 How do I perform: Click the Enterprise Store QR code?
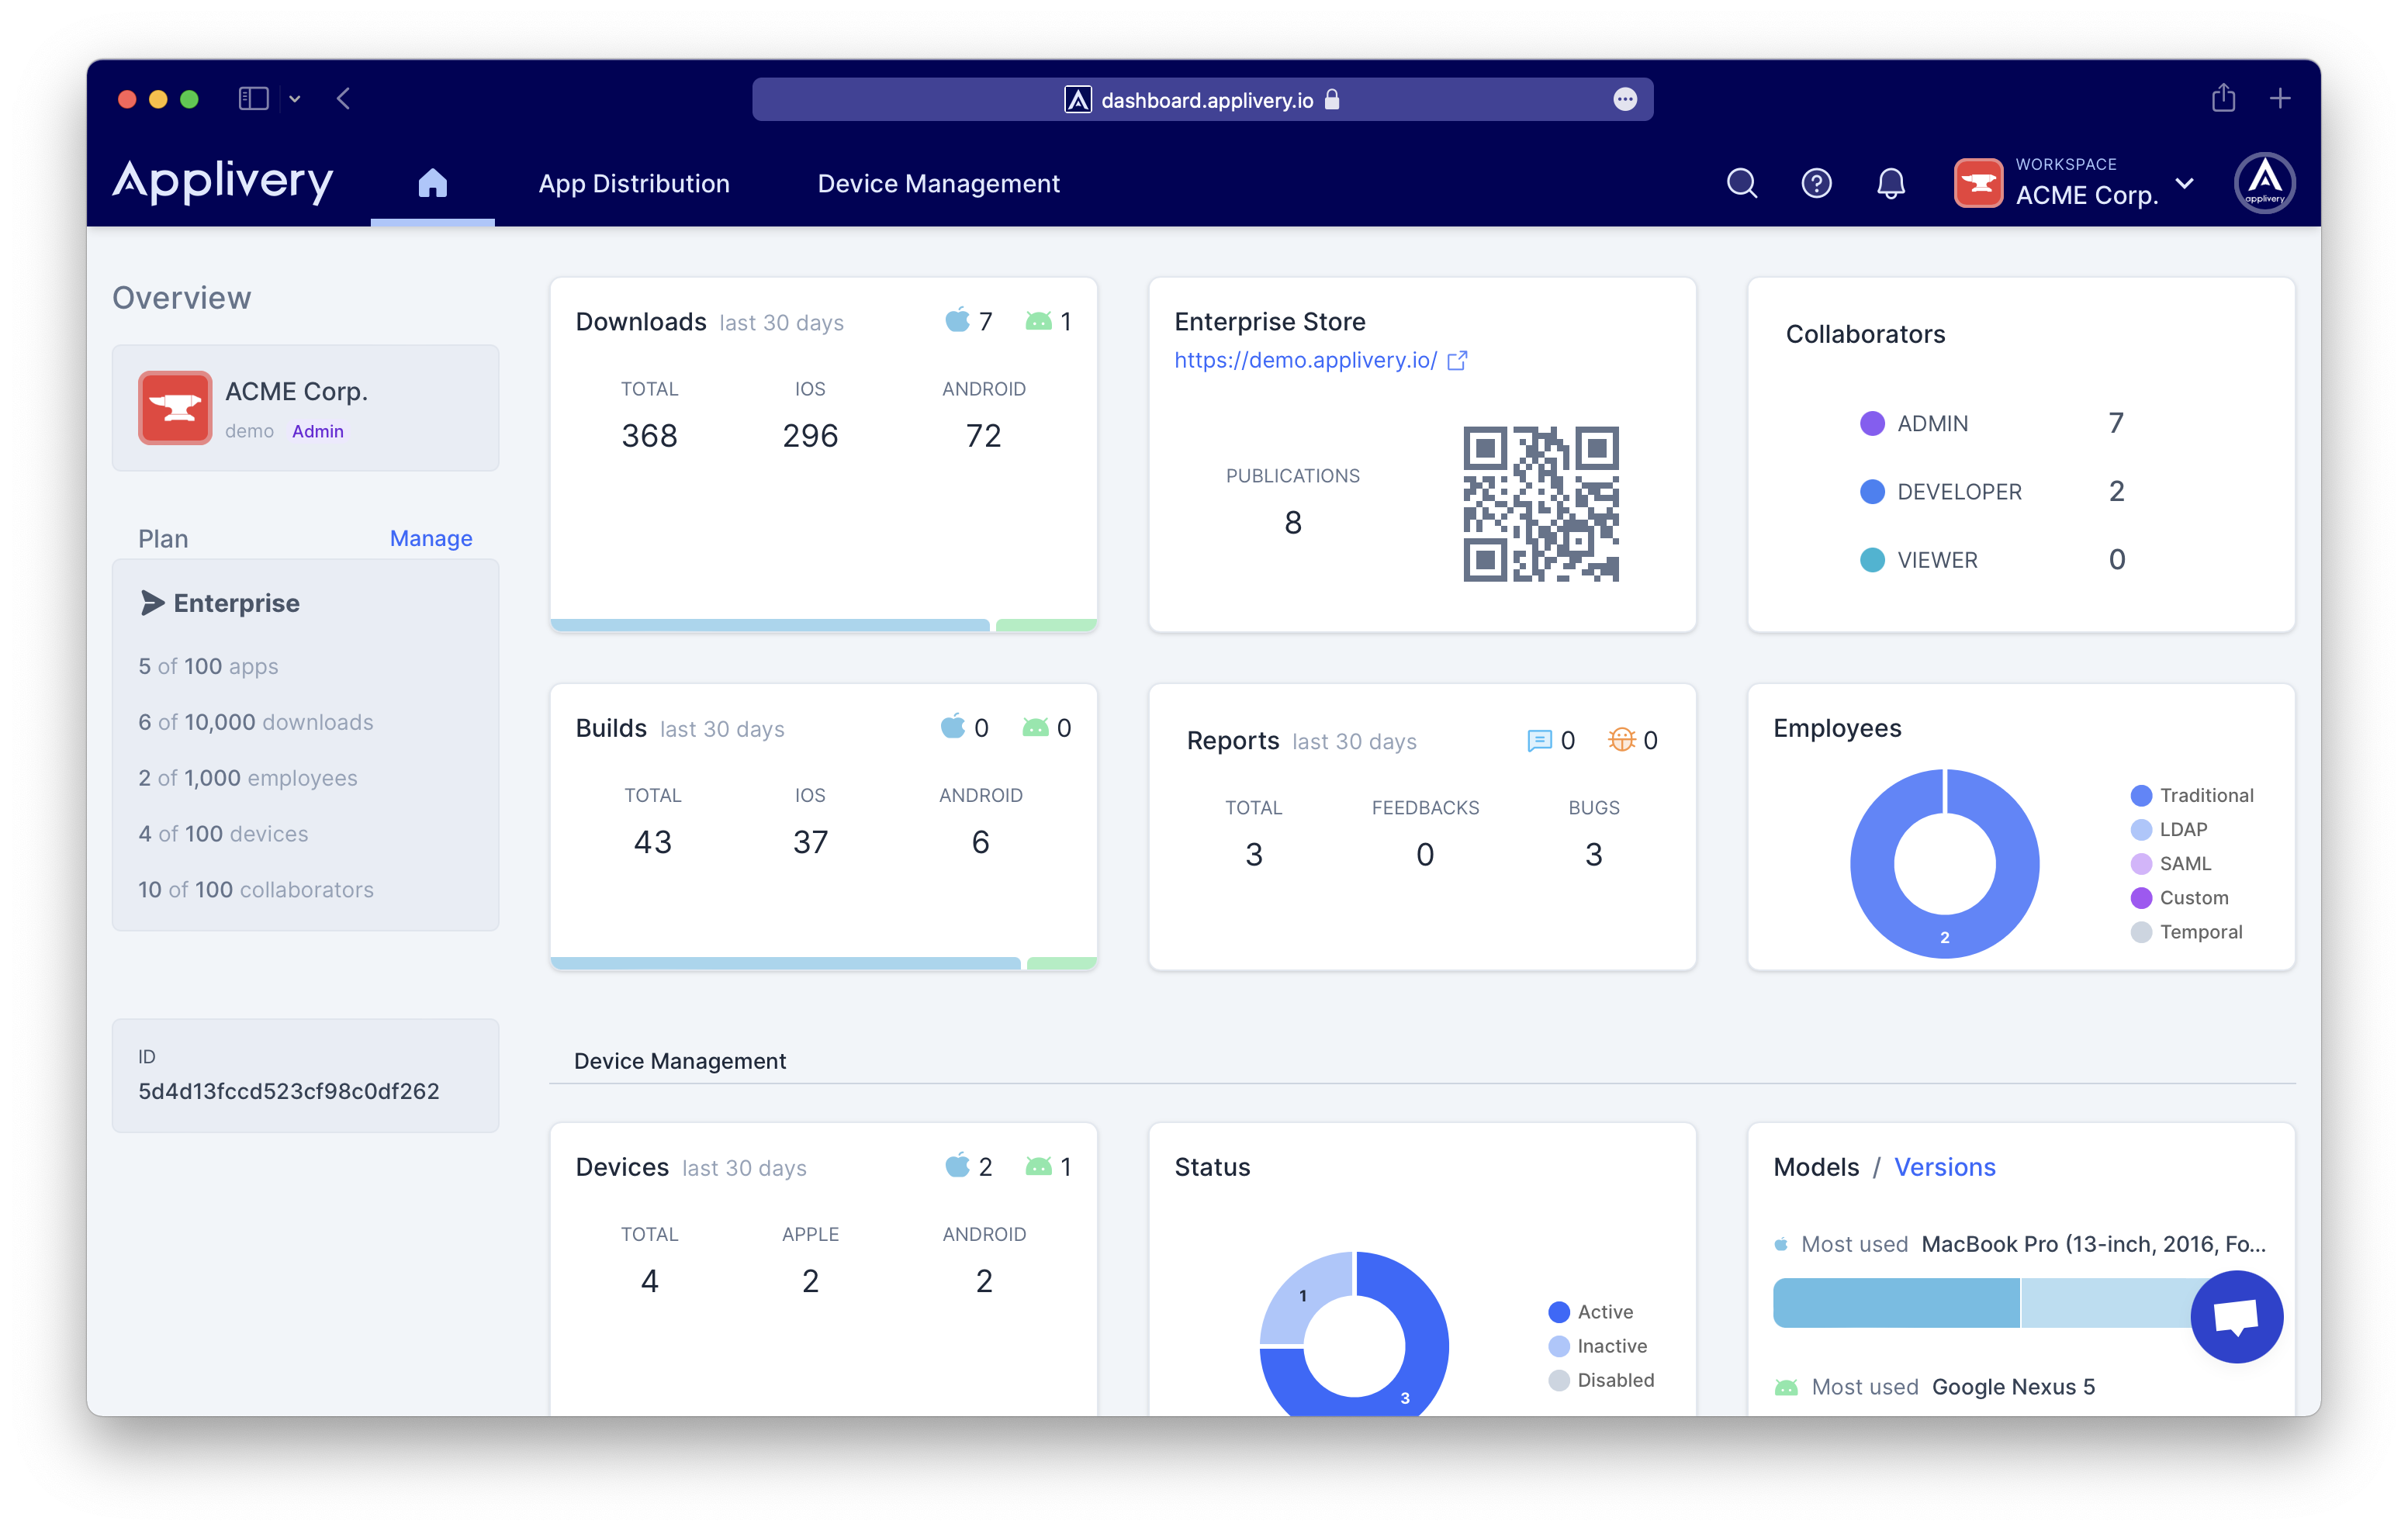1541,504
